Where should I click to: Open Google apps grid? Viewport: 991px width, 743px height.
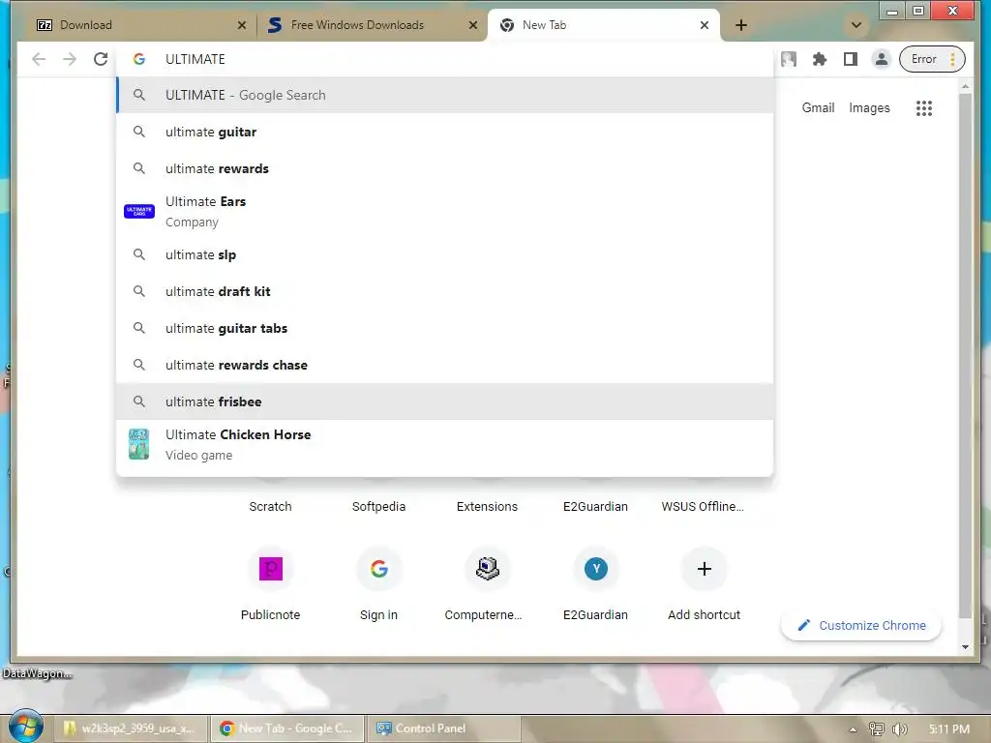(924, 108)
